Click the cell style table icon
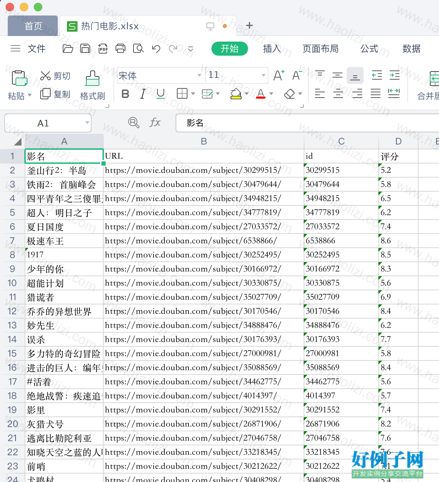Screen dimensions: 439x482 click(x=207, y=94)
